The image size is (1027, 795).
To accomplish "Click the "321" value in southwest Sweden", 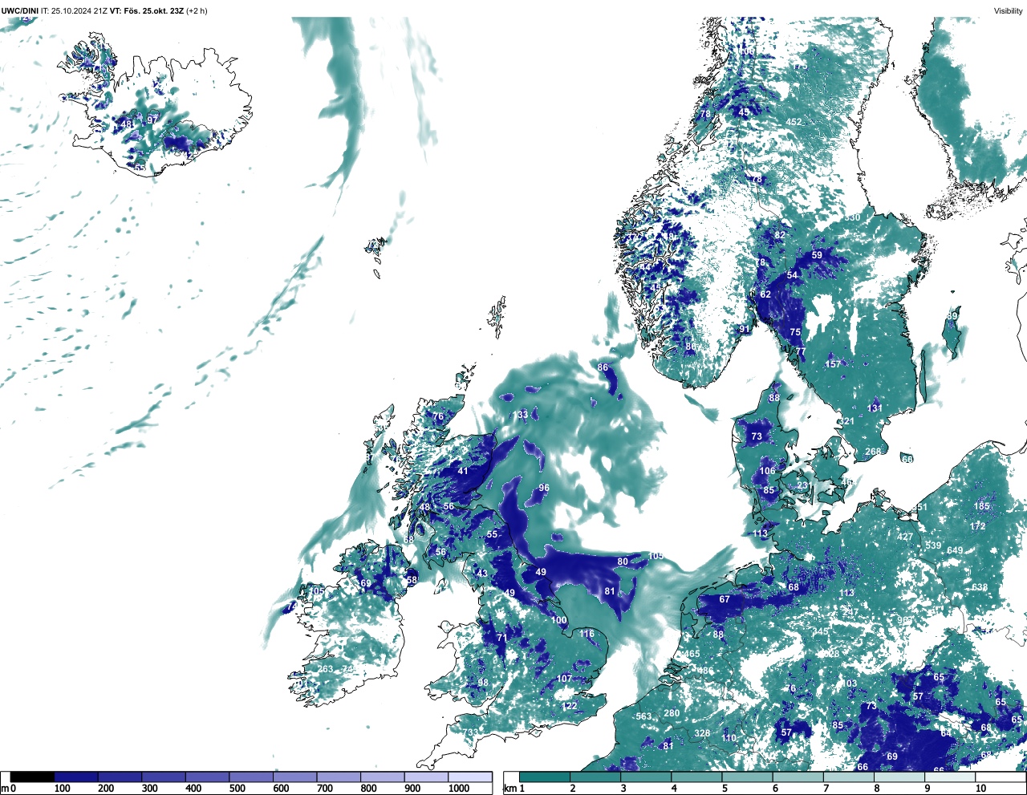I will [x=846, y=421].
